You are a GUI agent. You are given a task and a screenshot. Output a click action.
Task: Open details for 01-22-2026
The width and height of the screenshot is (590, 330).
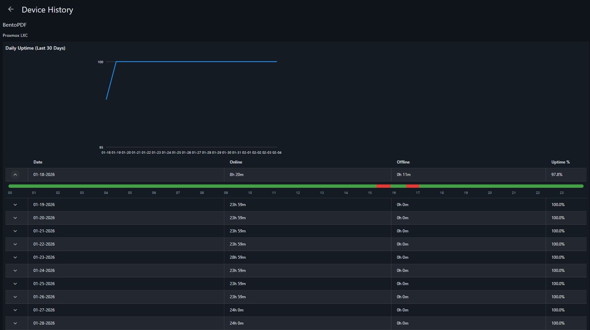(x=15, y=244)
